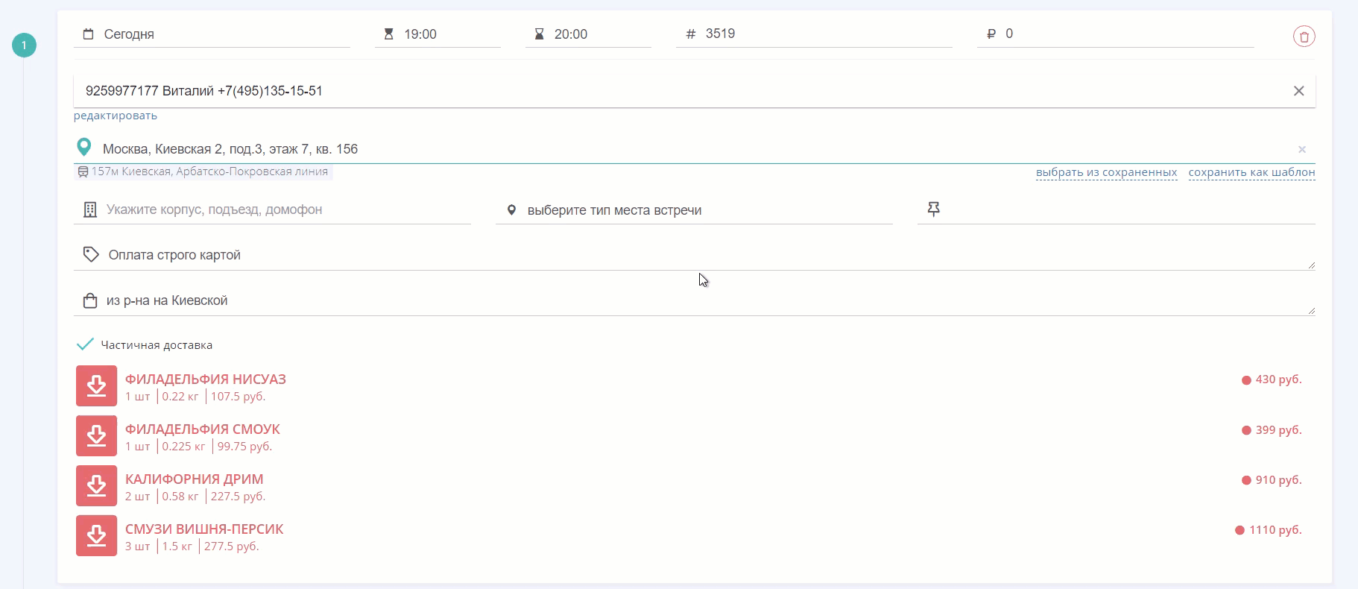Click the download icon for ФИЛАДЕЛЬФИЯ СМОУК

[96, 435]
